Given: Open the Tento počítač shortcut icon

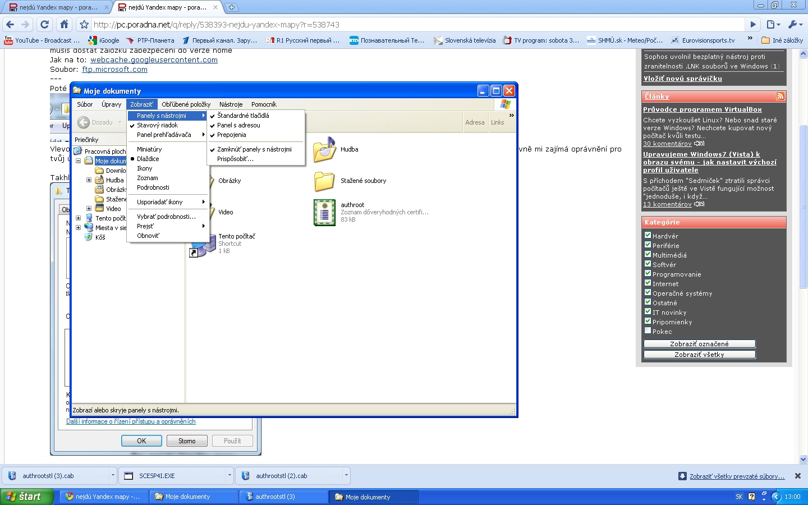Looking at the screenshot, I should 203,246.
